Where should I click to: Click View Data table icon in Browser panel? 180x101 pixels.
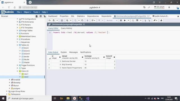40,16
